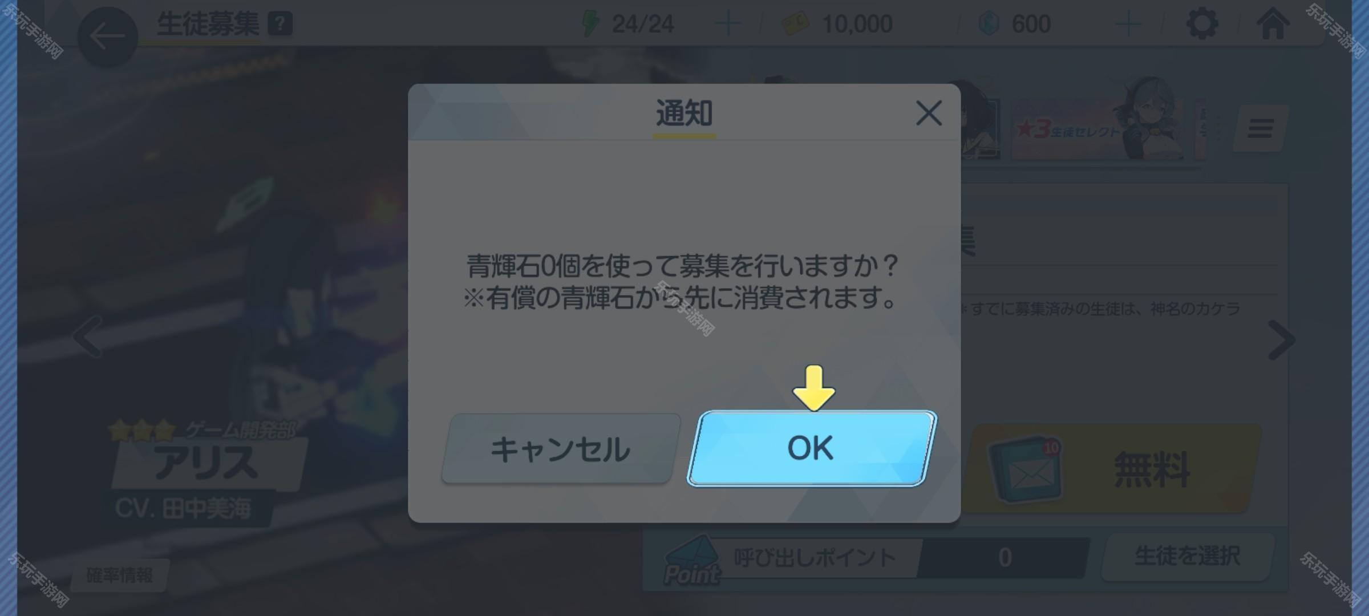Add pyroxene with plus next to 600

tap(1128, 24)
